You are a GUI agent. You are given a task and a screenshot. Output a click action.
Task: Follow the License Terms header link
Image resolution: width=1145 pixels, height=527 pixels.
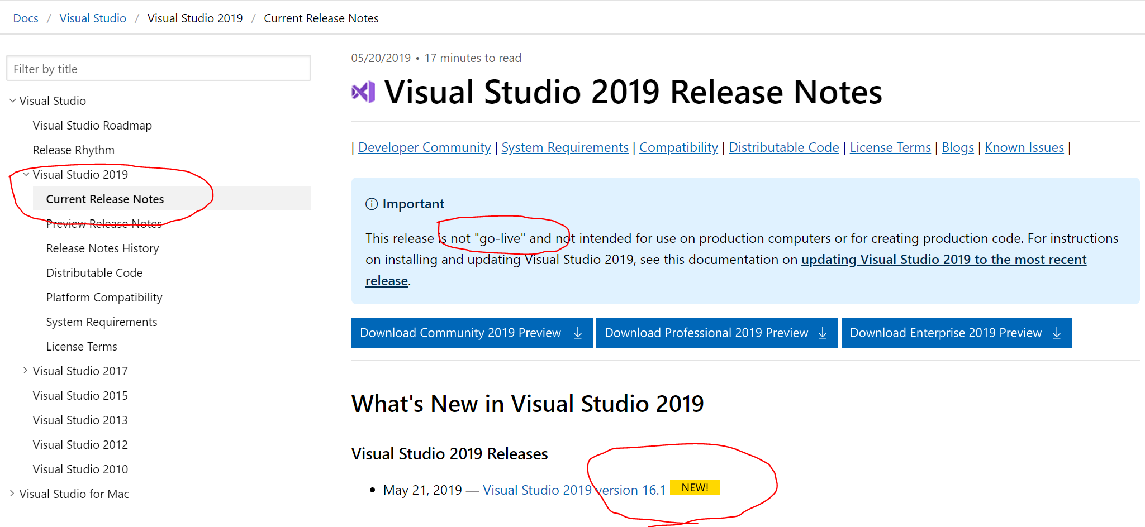coord(890,147)
